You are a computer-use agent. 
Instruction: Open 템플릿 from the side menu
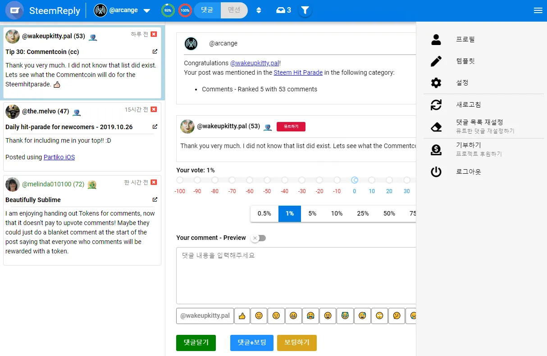tap(483, 61)
